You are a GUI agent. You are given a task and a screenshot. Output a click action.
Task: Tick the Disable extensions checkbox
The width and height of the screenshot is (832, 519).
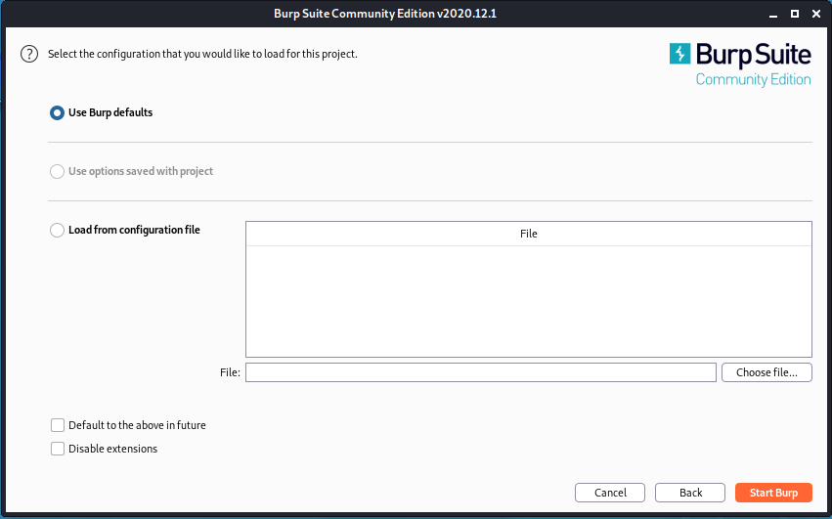coord(58,449)
